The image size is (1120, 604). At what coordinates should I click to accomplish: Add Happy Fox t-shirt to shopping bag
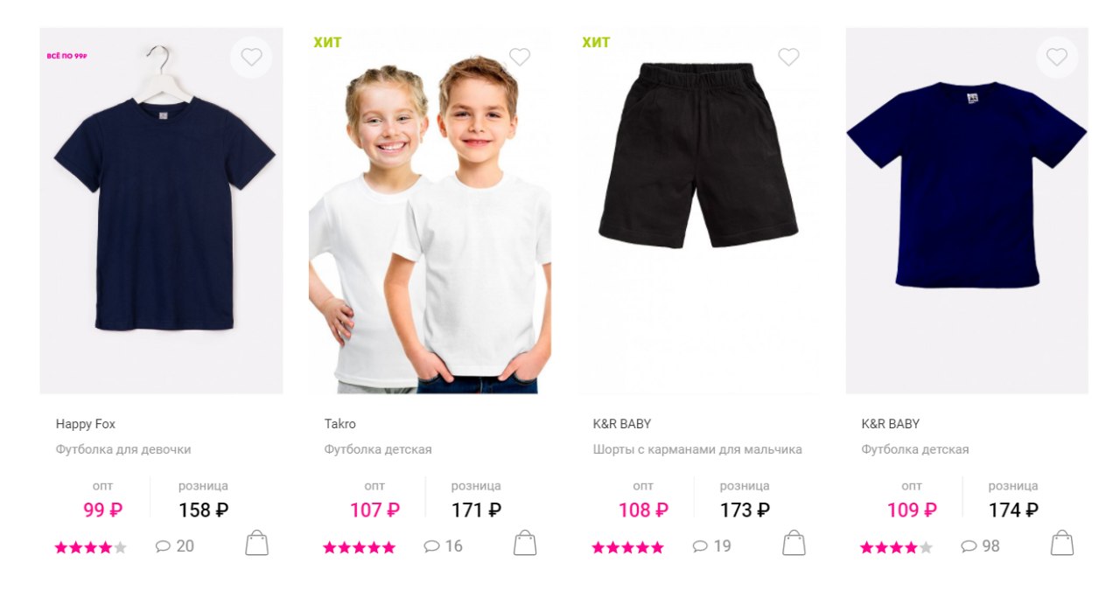(x=256, y=543)
